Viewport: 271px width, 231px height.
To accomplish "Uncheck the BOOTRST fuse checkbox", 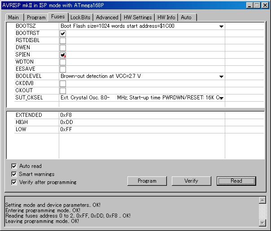I will [63, 33].
